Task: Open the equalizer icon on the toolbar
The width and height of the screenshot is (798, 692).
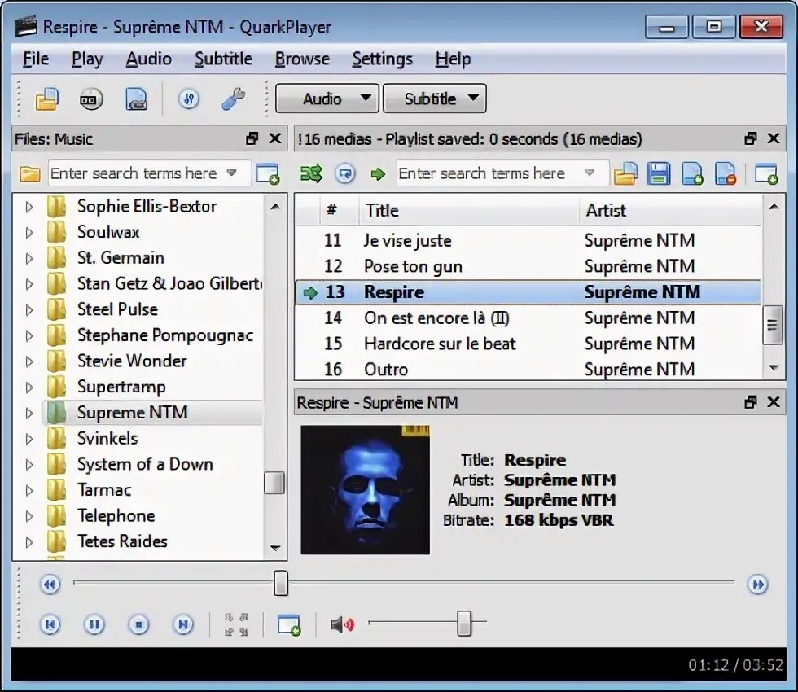Action: pyautogui.click(x=187, y=98)
